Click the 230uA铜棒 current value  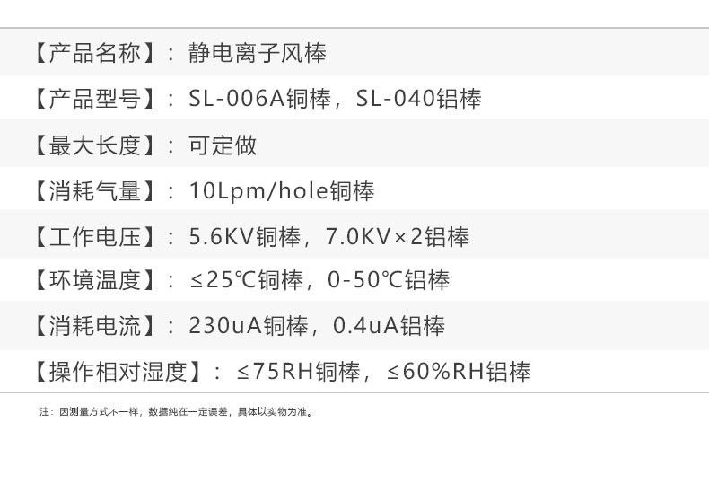(x=249, y=326)
